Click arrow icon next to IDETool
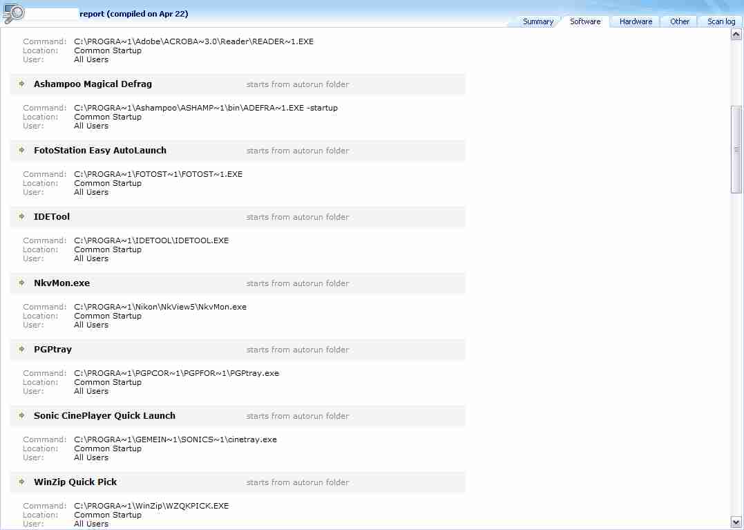744x530 pixels. 22,216
